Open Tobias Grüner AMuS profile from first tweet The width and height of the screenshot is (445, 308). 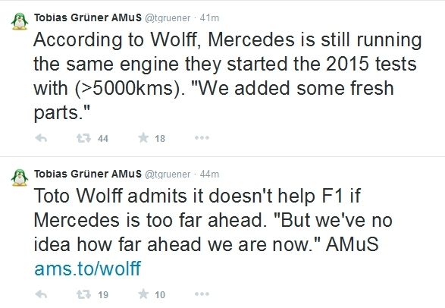(x=88, y=17)
